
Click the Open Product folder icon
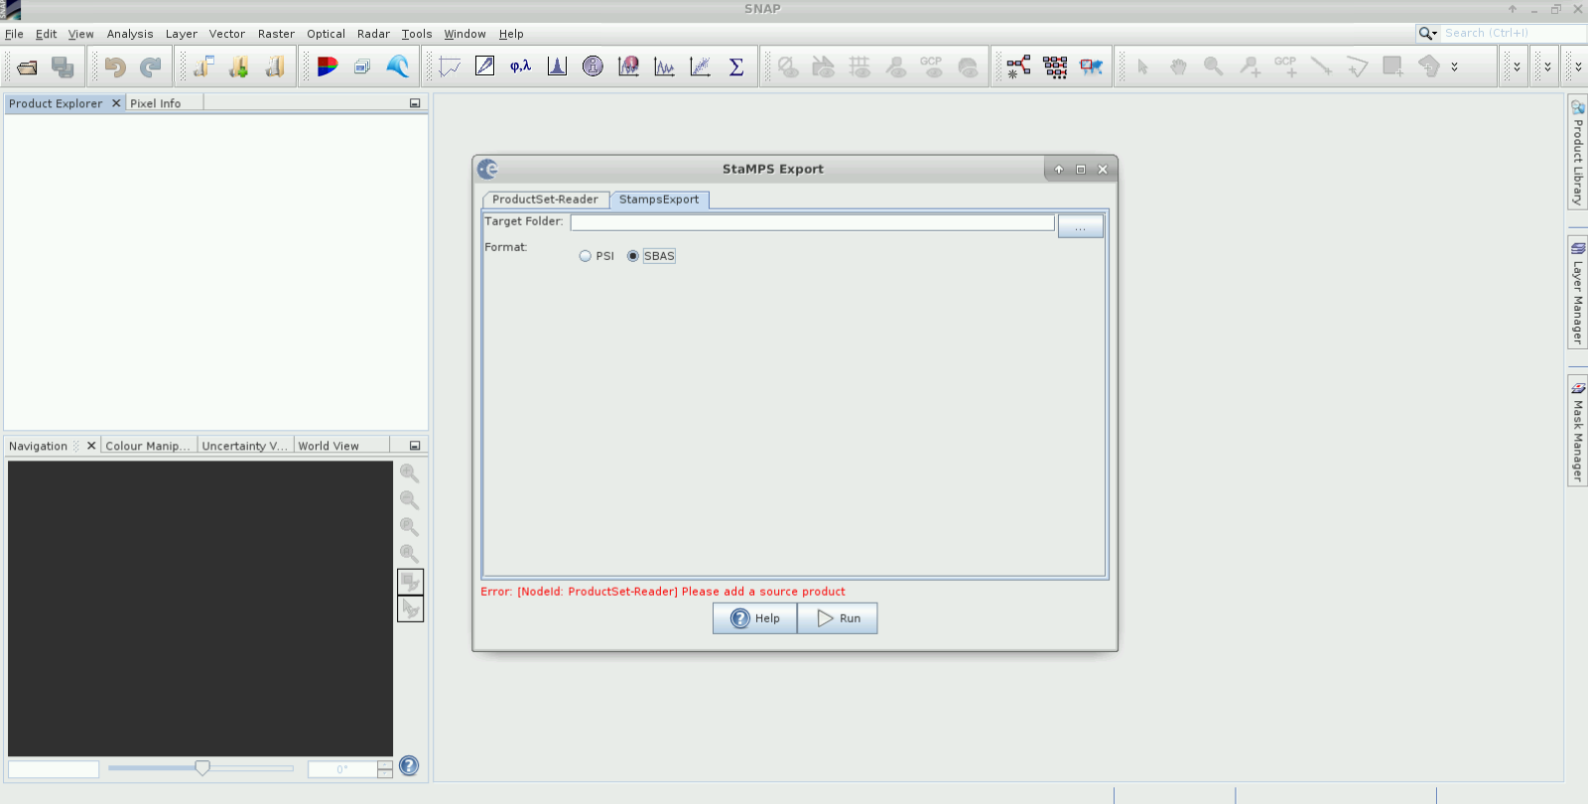coord(28,67)
